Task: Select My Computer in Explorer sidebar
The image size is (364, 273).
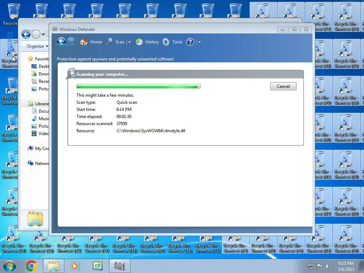Action: pos(38,148)
